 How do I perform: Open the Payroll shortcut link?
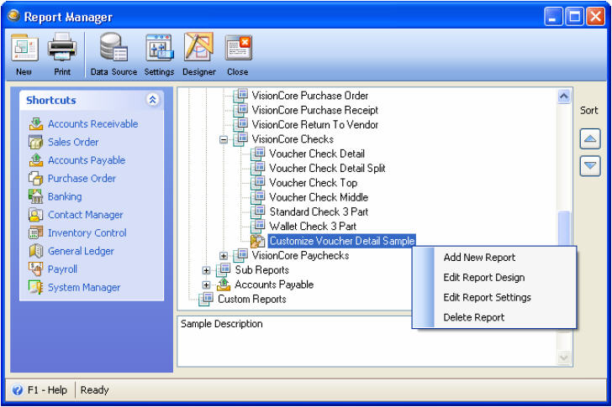click(62, 269)
